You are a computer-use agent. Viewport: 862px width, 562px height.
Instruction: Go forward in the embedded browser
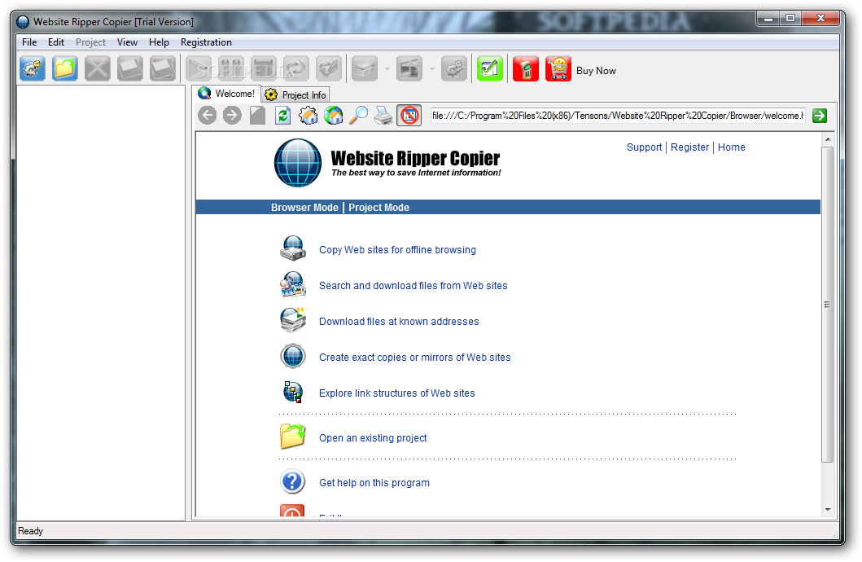(232, 116)
